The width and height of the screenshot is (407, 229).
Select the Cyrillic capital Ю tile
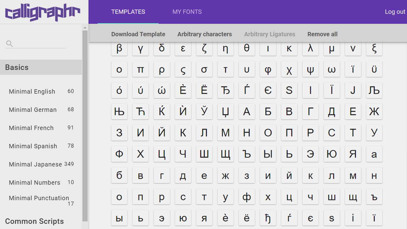pos(331,154)
